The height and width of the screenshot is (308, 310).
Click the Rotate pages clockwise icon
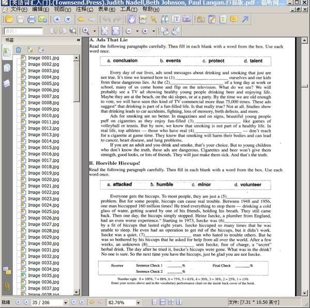click(x=165, y=31)
